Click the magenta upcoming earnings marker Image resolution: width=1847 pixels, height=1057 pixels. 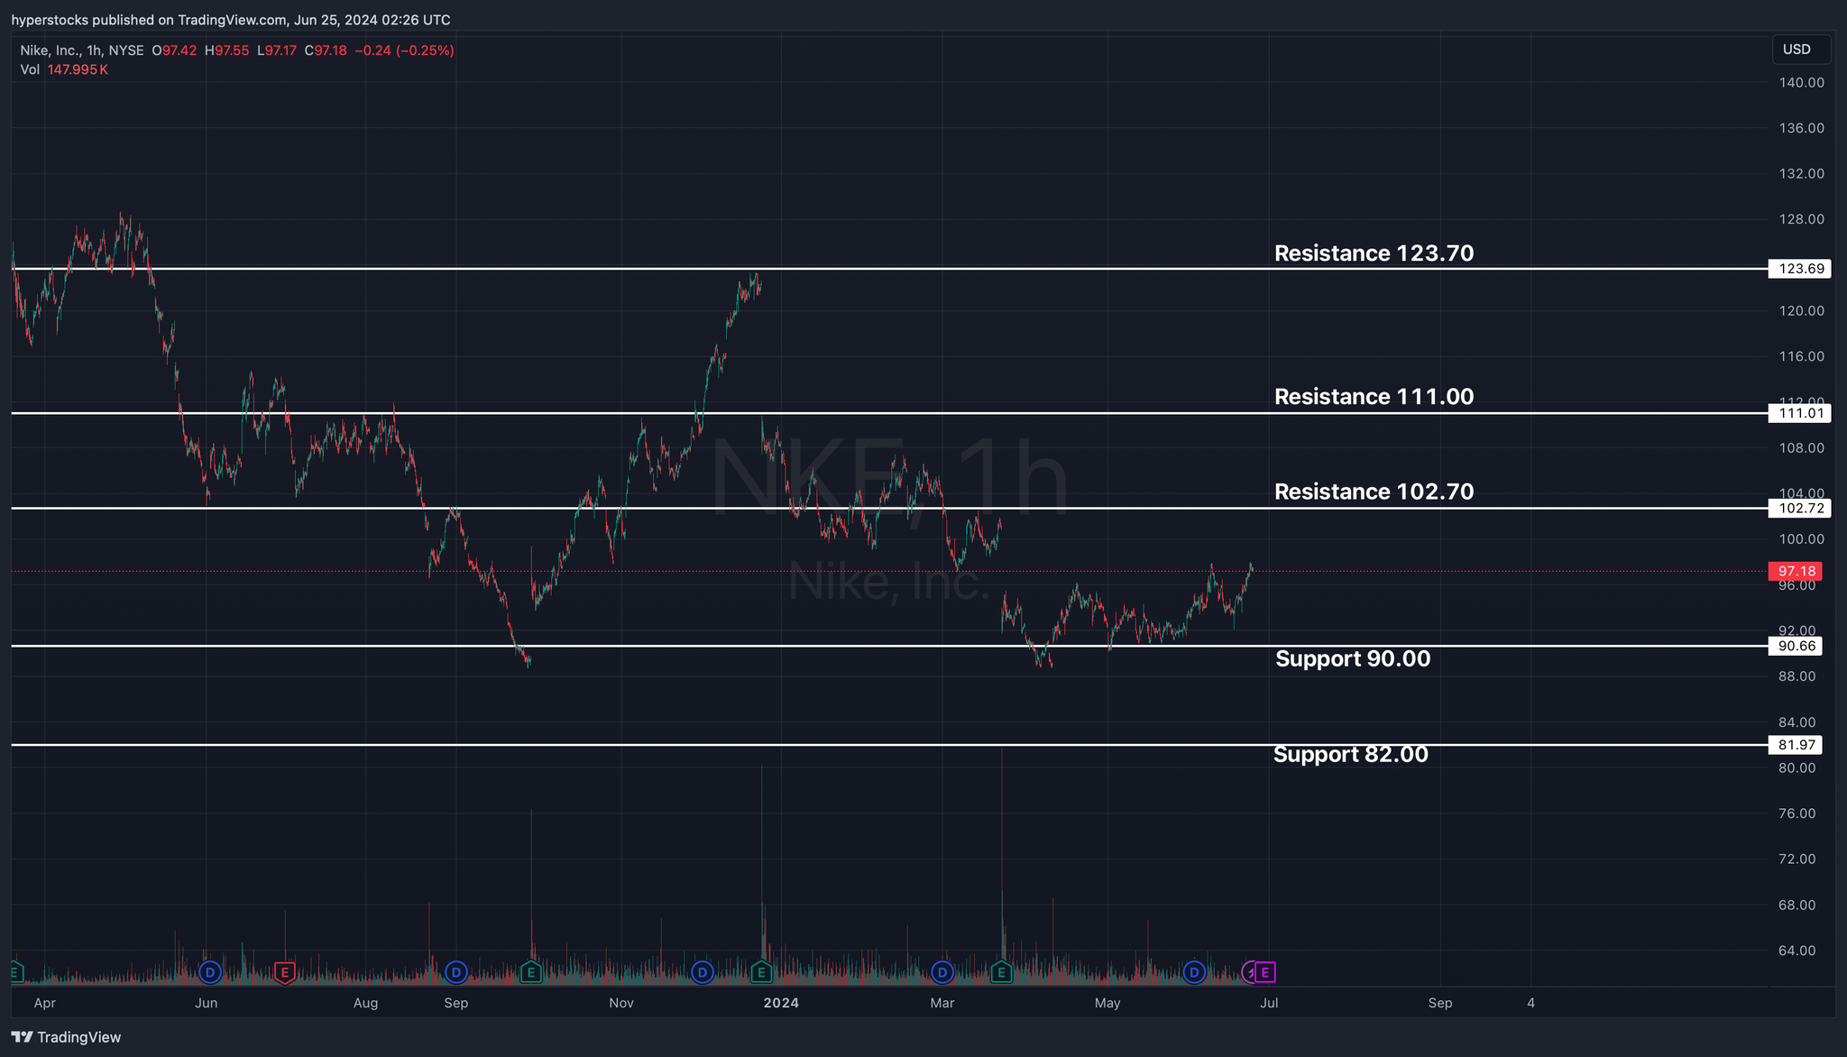click(x=1265, y=972)
